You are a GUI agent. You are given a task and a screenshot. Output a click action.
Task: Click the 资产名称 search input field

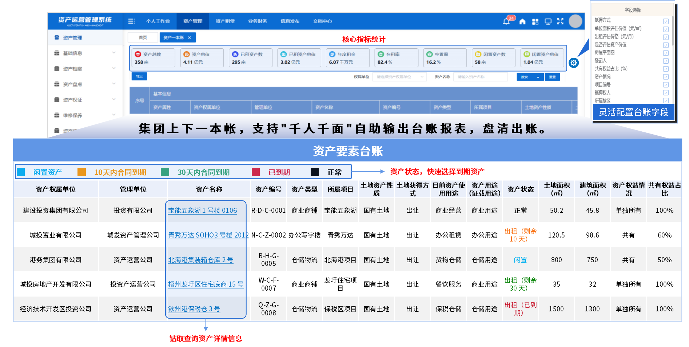[480, 77]
